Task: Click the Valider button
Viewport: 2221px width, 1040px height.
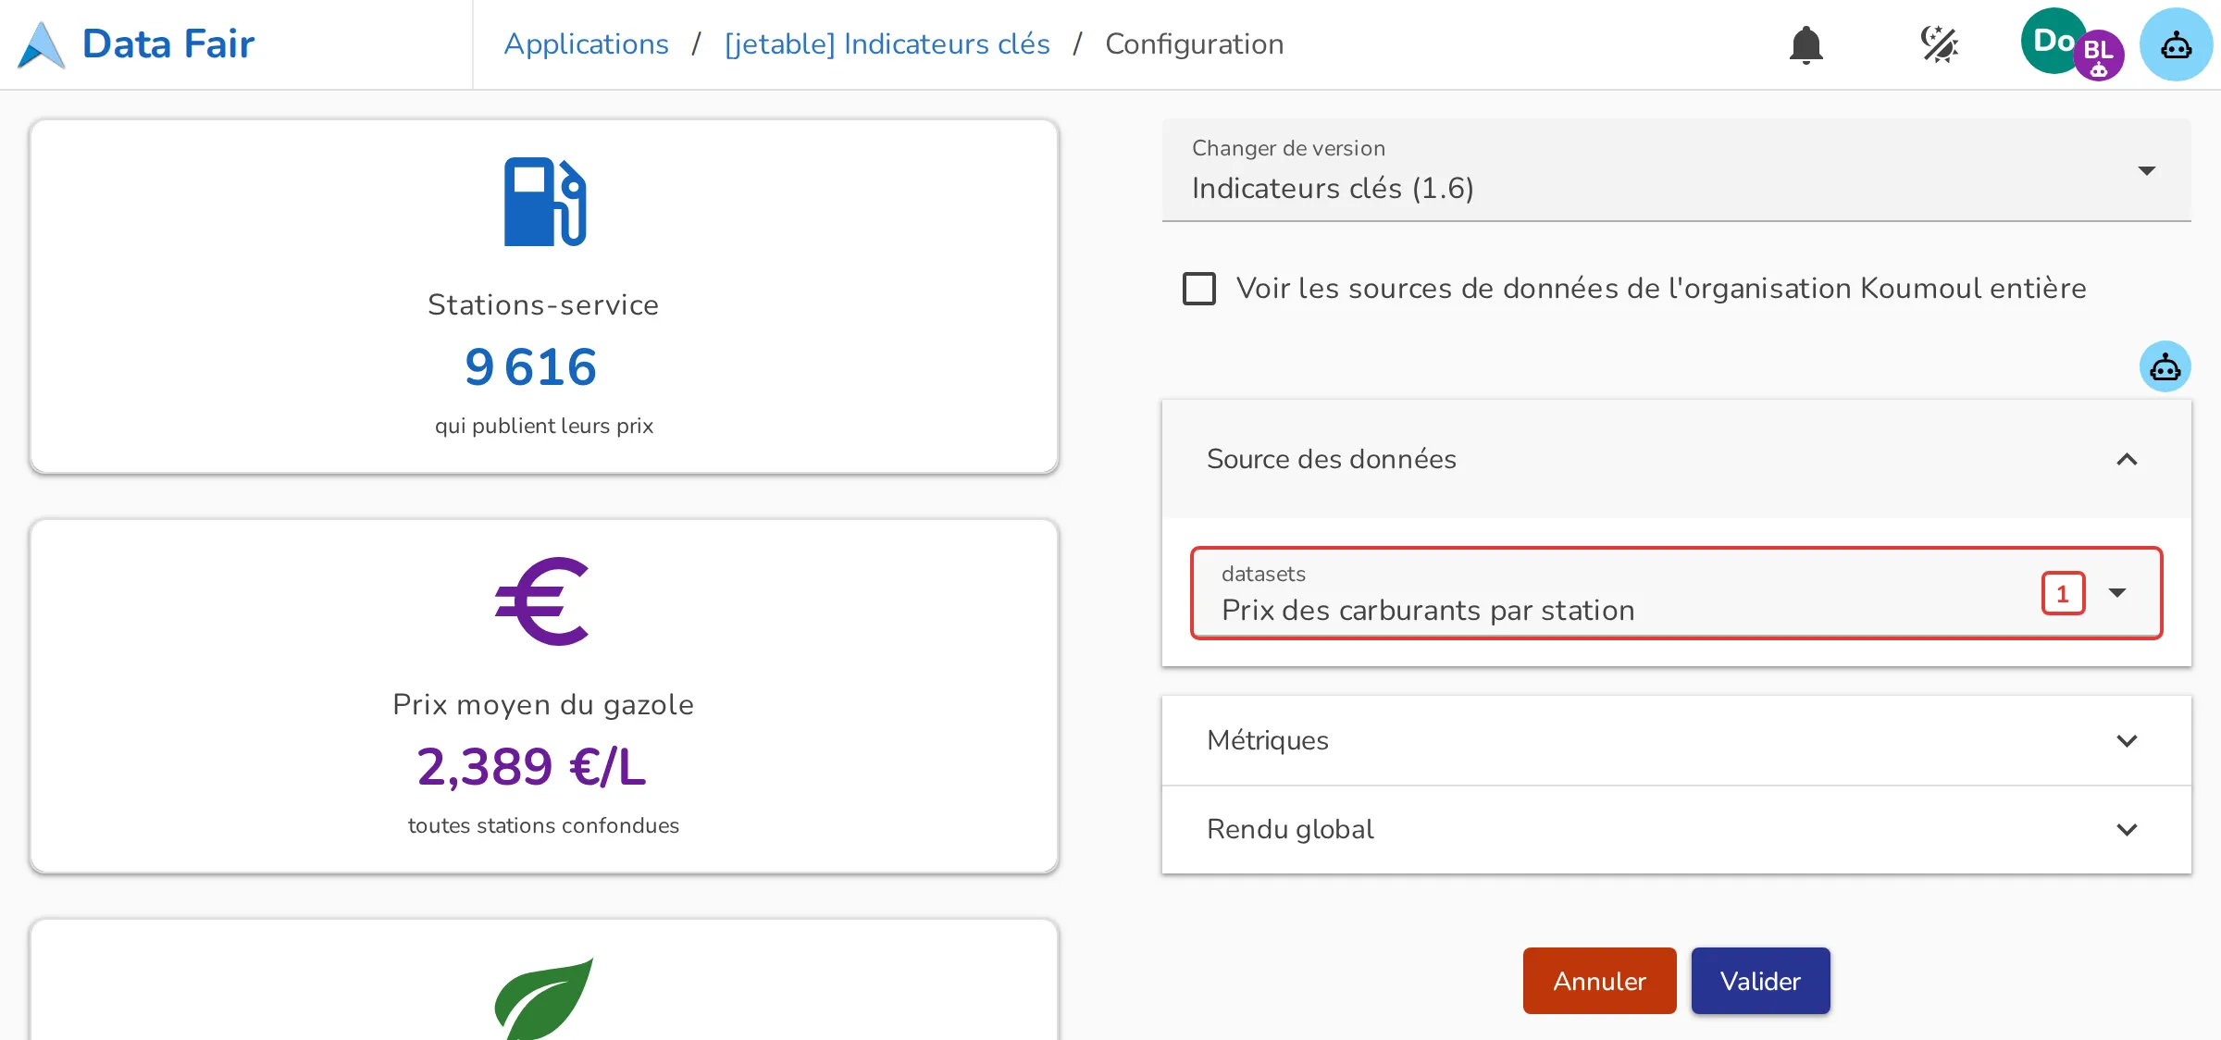Action: point(1760,981)
